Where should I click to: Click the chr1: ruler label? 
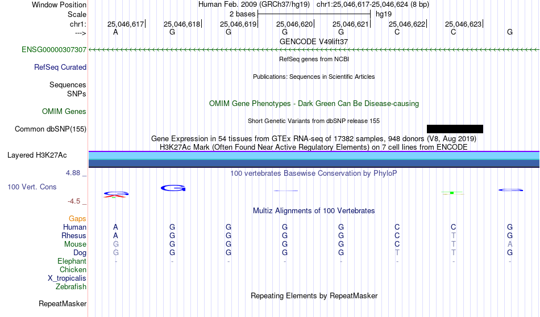click(x=78, y=24)
